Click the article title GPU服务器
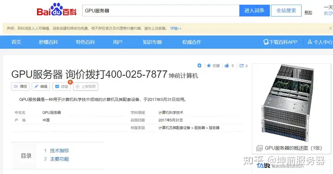The height and width of the screenshot is (174, 333). pos(37,74)
